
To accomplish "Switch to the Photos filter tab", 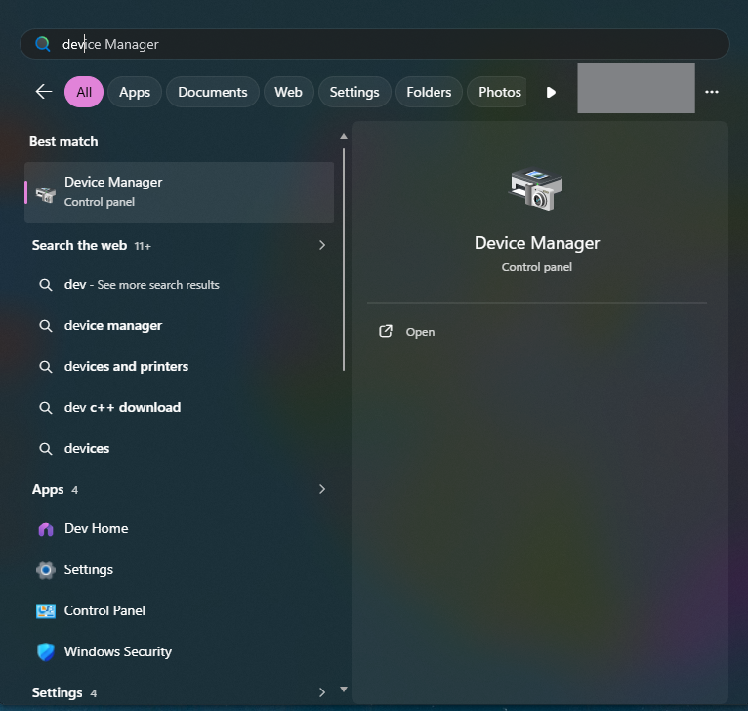I will click(x=497, y=92).
